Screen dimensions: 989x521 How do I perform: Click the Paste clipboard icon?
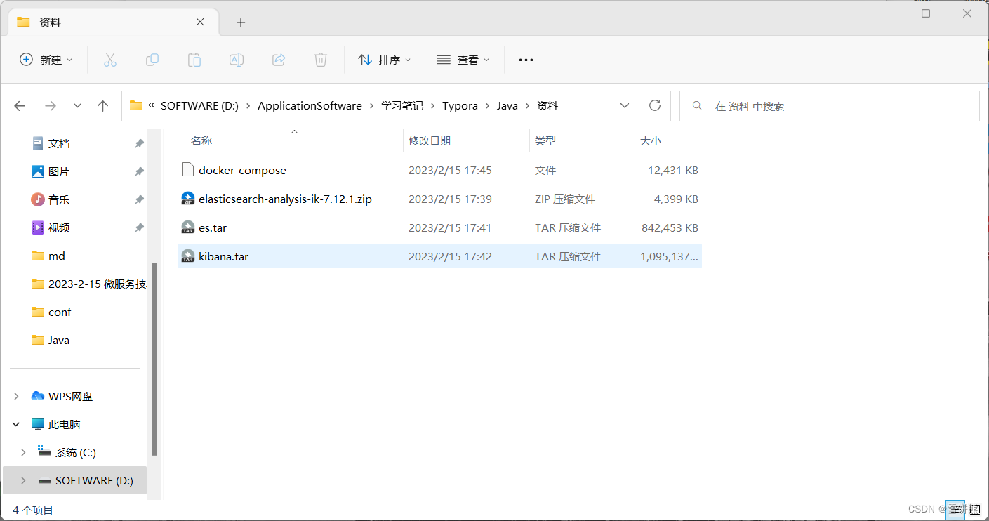click(x=194, y=60)
